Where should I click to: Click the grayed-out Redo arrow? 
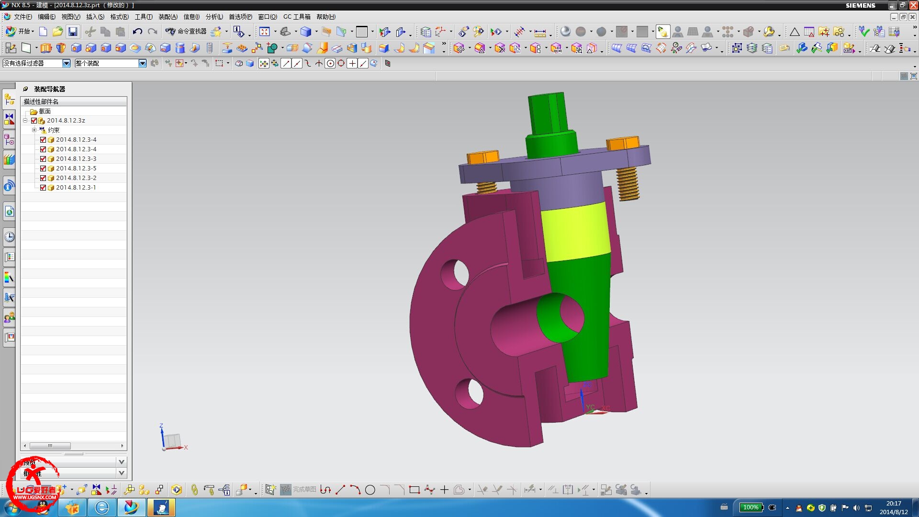pyautogui.click(x=152, y=32)
